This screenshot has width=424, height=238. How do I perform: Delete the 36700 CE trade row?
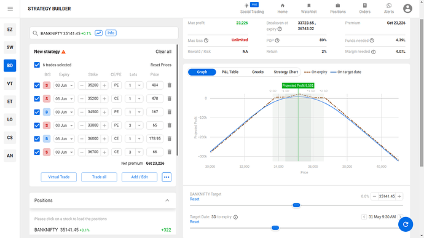(169, 152)
